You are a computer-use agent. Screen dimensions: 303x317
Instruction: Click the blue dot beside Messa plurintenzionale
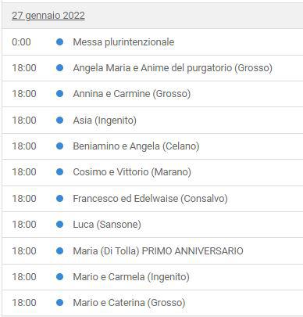[x=59, y=41]
